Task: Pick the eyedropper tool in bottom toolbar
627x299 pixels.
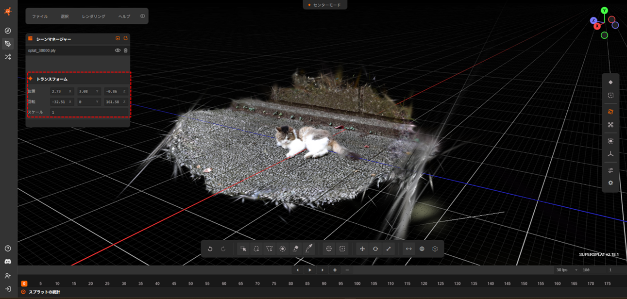Action: click(308, 249)
